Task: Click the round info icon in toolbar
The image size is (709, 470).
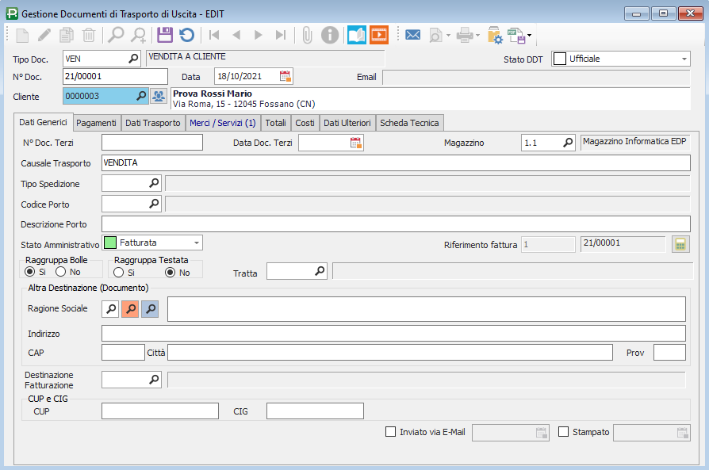Action: click(330, 35)
